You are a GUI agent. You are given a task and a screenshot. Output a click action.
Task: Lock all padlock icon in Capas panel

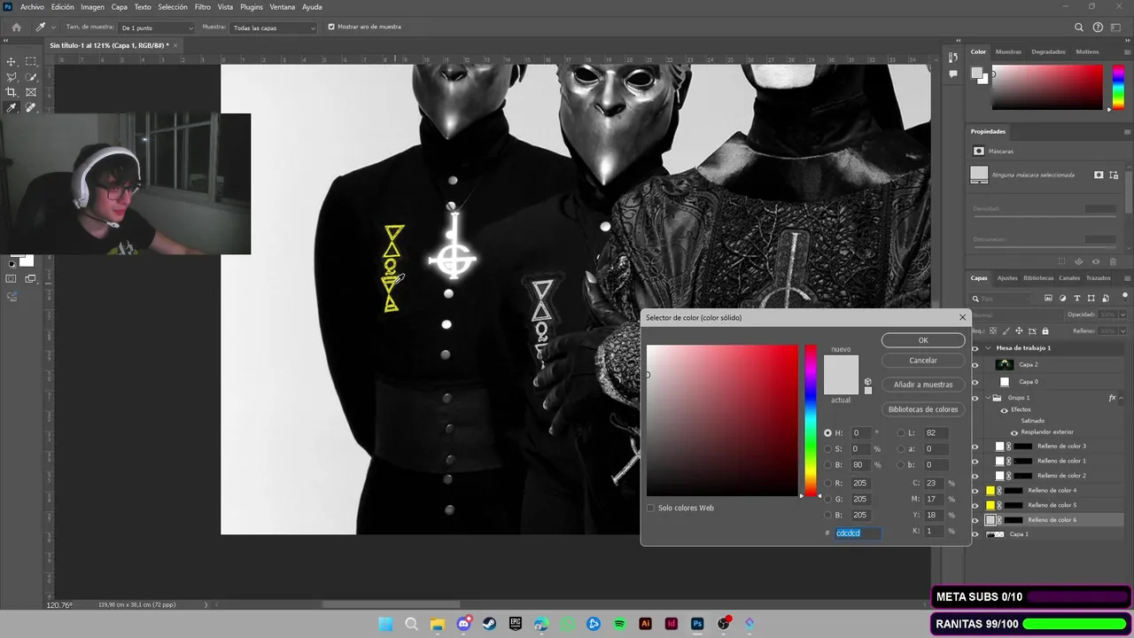coord(1045,331)
